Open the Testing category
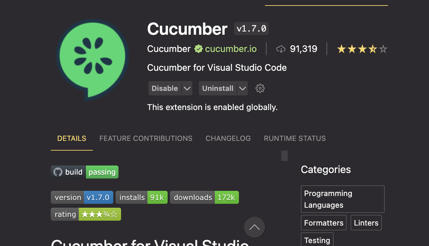Image resolution: width=429 pixels, height=246 pixels. click(x=317, y=240)
